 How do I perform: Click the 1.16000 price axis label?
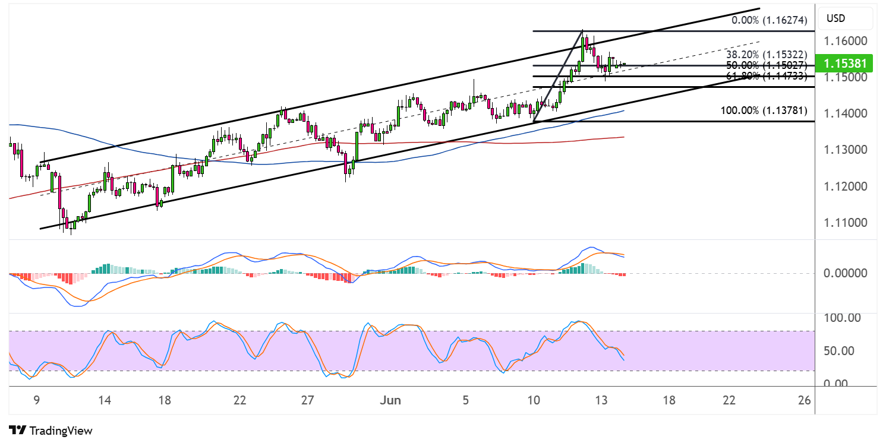point(845,42)
